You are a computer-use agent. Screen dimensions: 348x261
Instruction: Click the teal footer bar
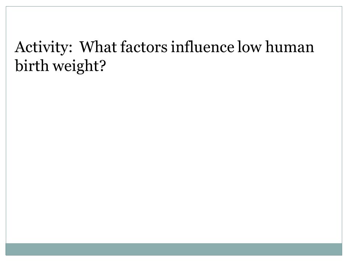pos(174,249)
